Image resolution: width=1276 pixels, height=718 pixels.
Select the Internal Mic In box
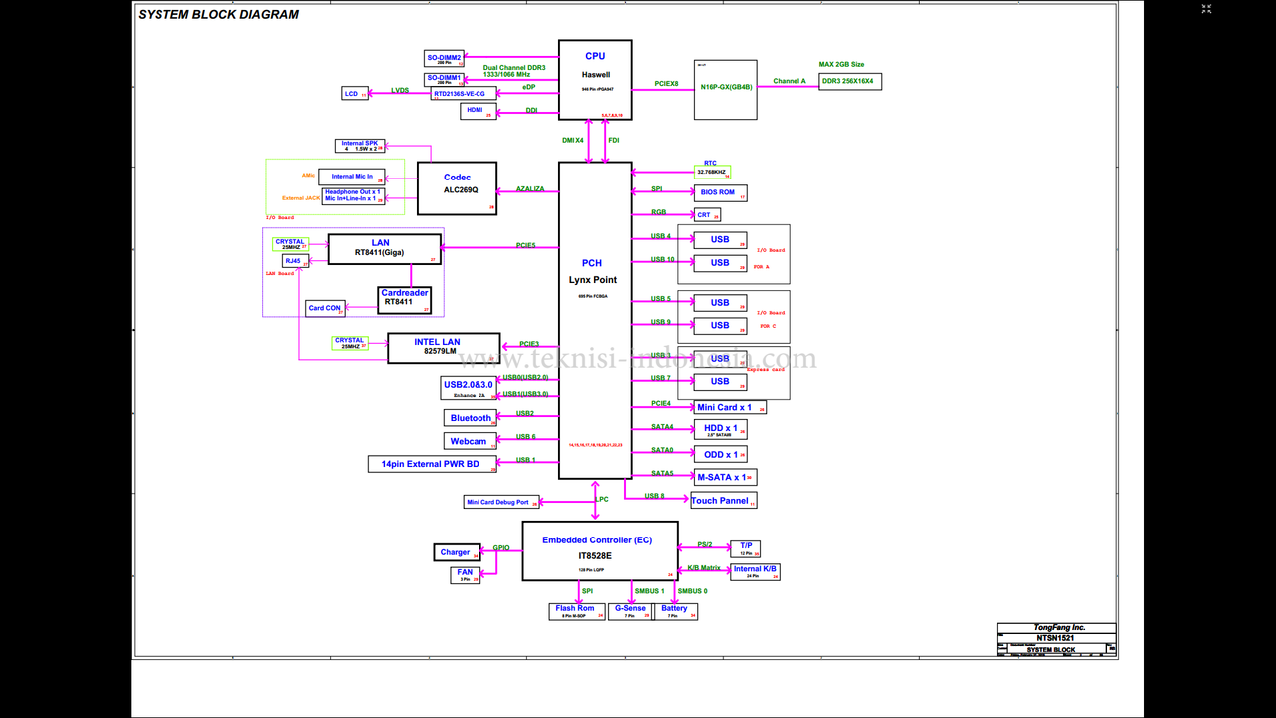[x=352, y=177]
